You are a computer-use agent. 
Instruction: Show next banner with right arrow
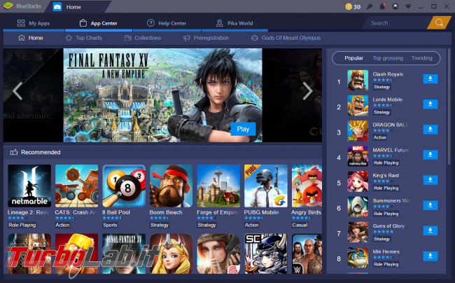point(307,91)
